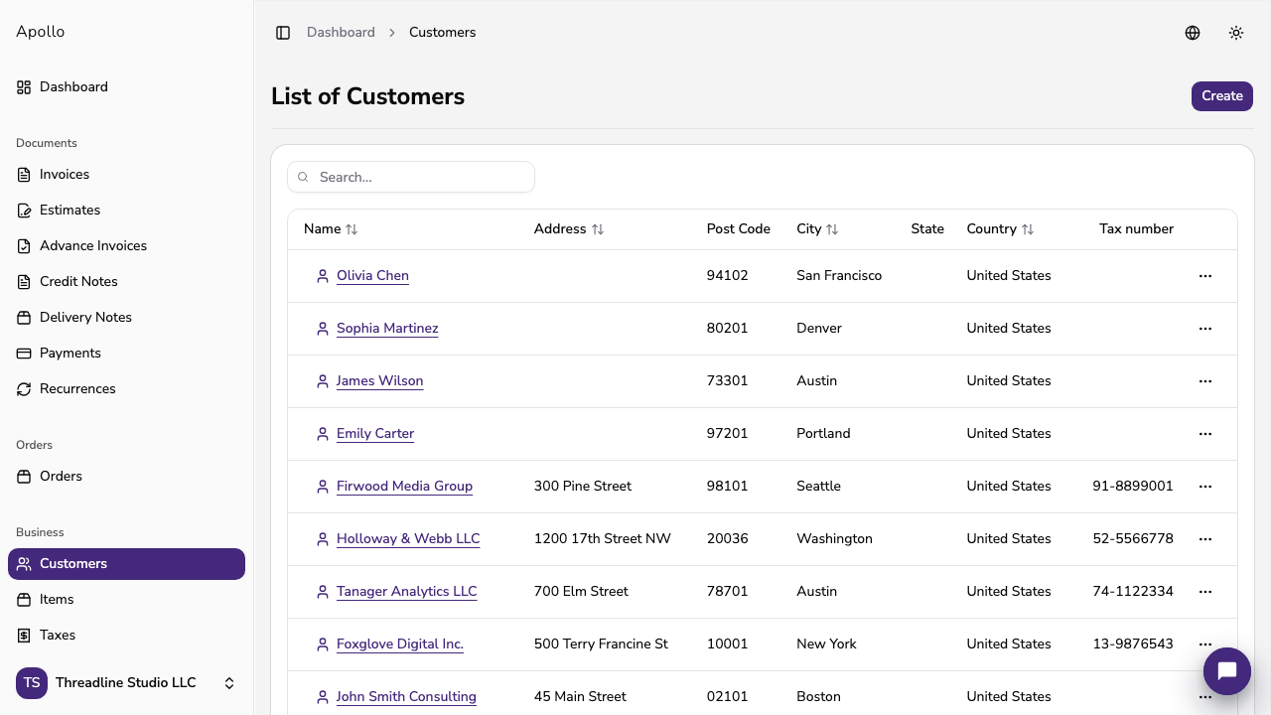Open the Foxglove Digital Inc. customer link
This screenshot has height=715, width=1271.
pyautogui.click(x=400, y=644)
